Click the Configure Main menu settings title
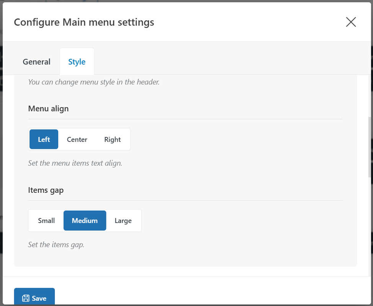The image size is (373, 306). click(x=84, y=22)
